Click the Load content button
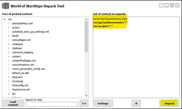This screenshot has width=182, height=109. [13, 103]
